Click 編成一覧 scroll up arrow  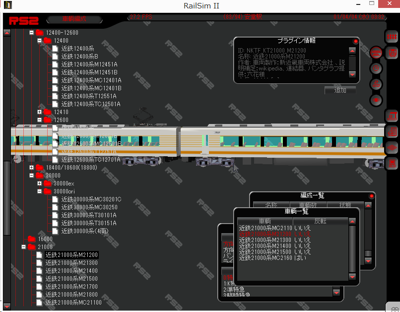[x=368, y=205]
